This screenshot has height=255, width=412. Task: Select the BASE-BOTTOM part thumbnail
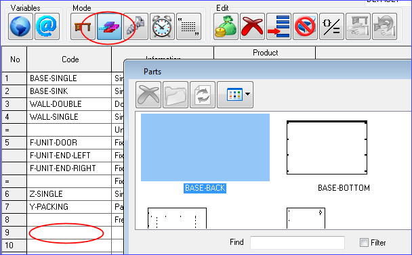tap(327, 147)
